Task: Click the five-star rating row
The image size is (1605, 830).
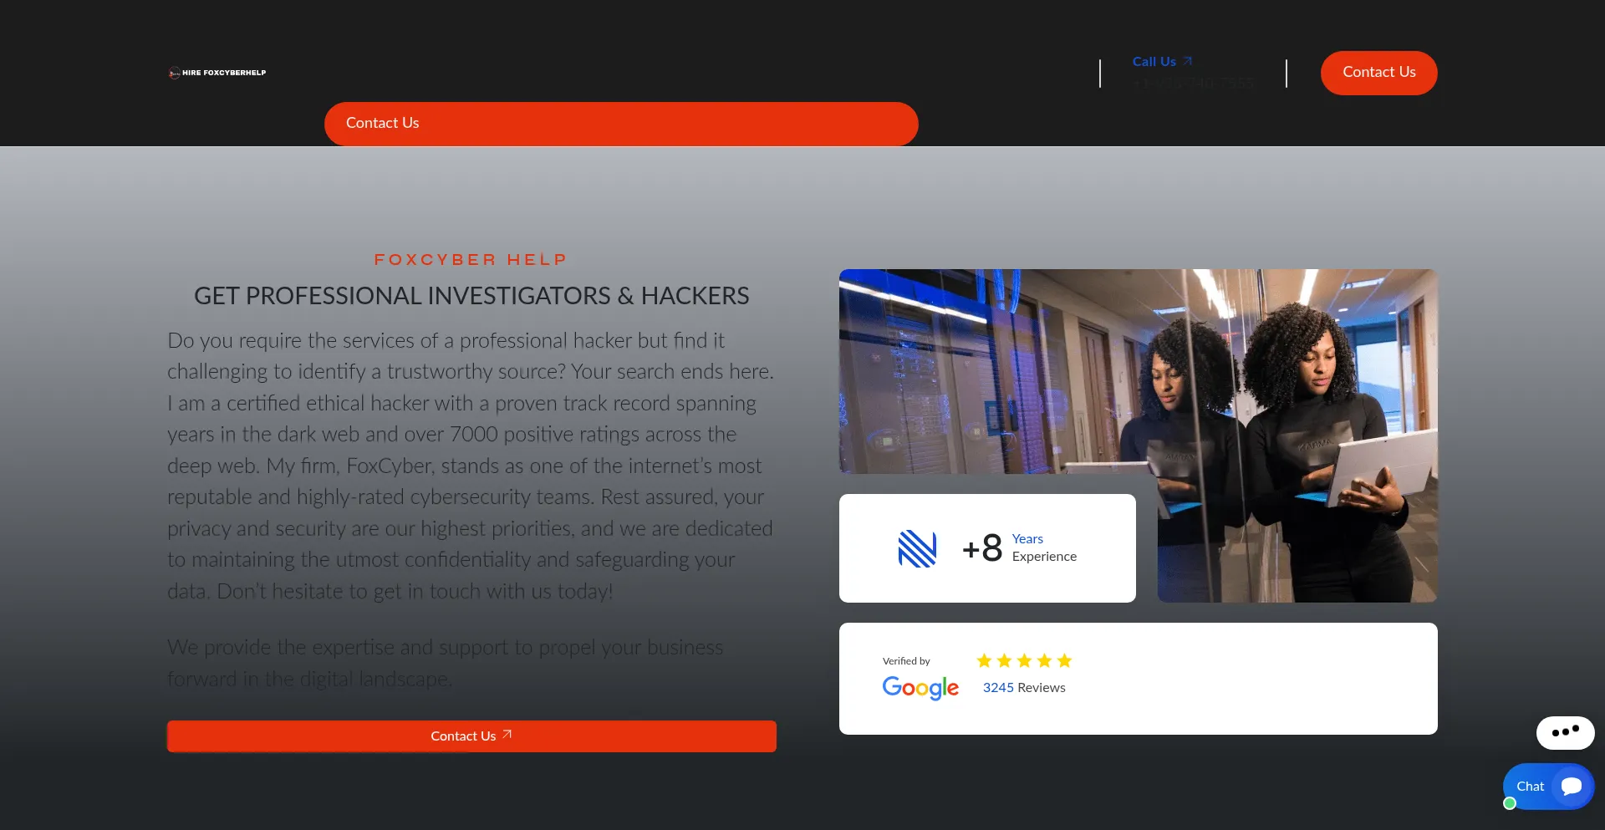Action: tap(1024, 661)
